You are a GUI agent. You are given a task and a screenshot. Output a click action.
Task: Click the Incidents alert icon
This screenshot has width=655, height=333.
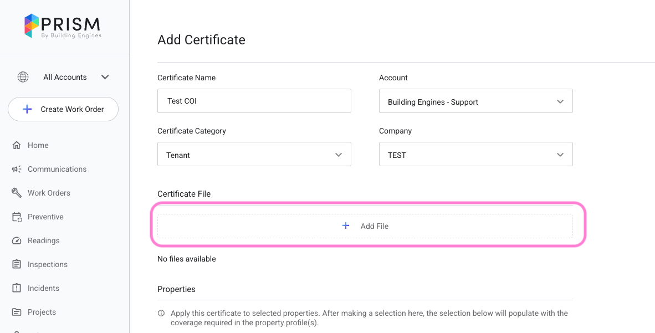coord(17,288)
